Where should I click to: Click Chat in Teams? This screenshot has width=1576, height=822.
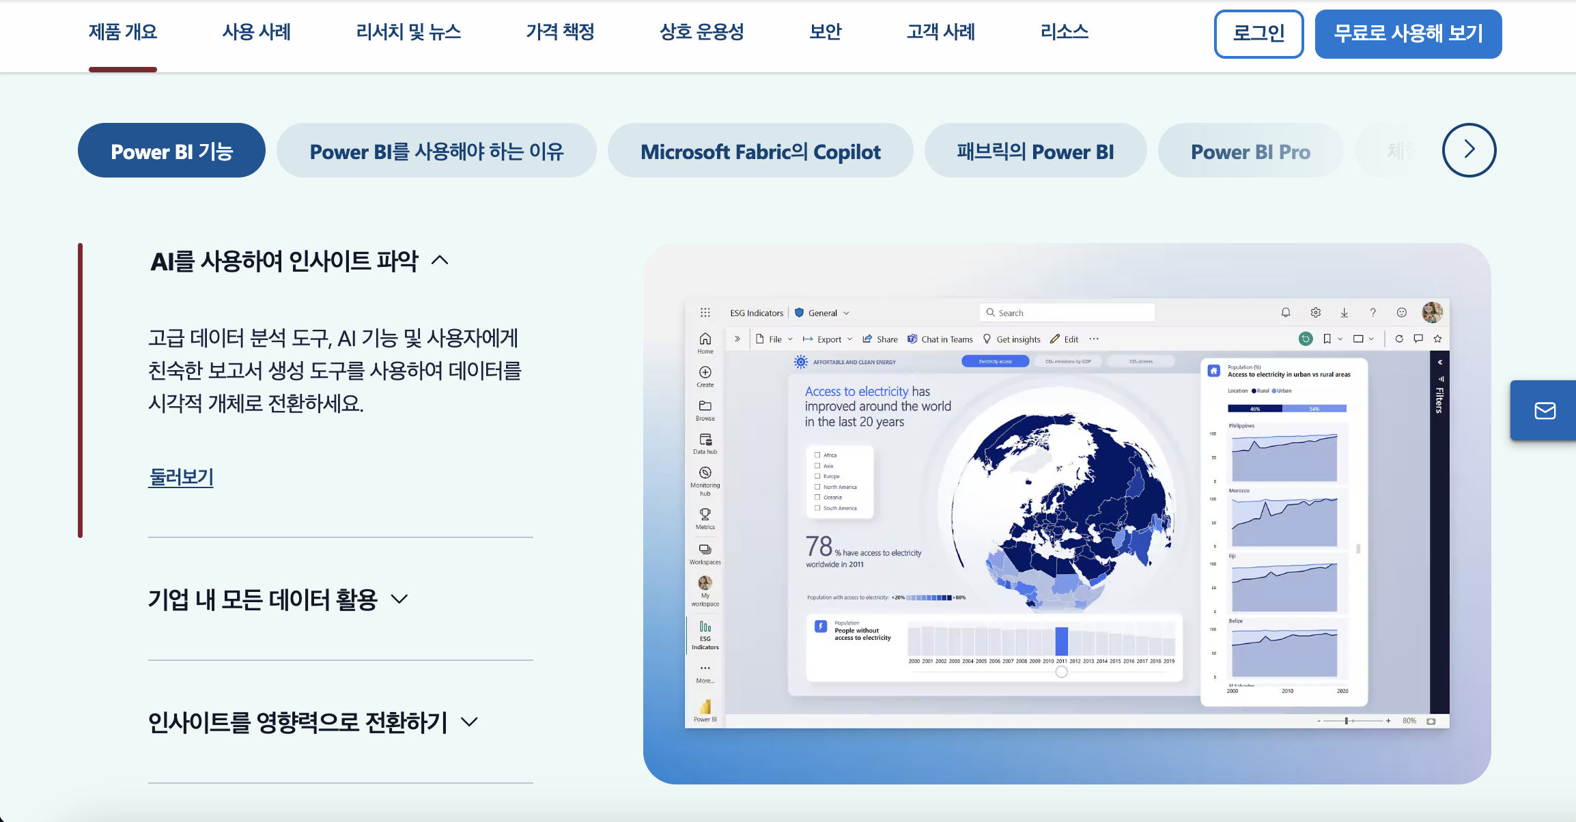coord(940,339)
